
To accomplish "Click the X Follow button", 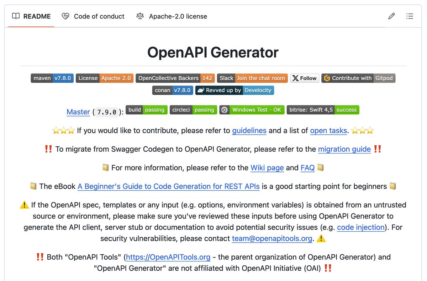I will tap(304, 78).
